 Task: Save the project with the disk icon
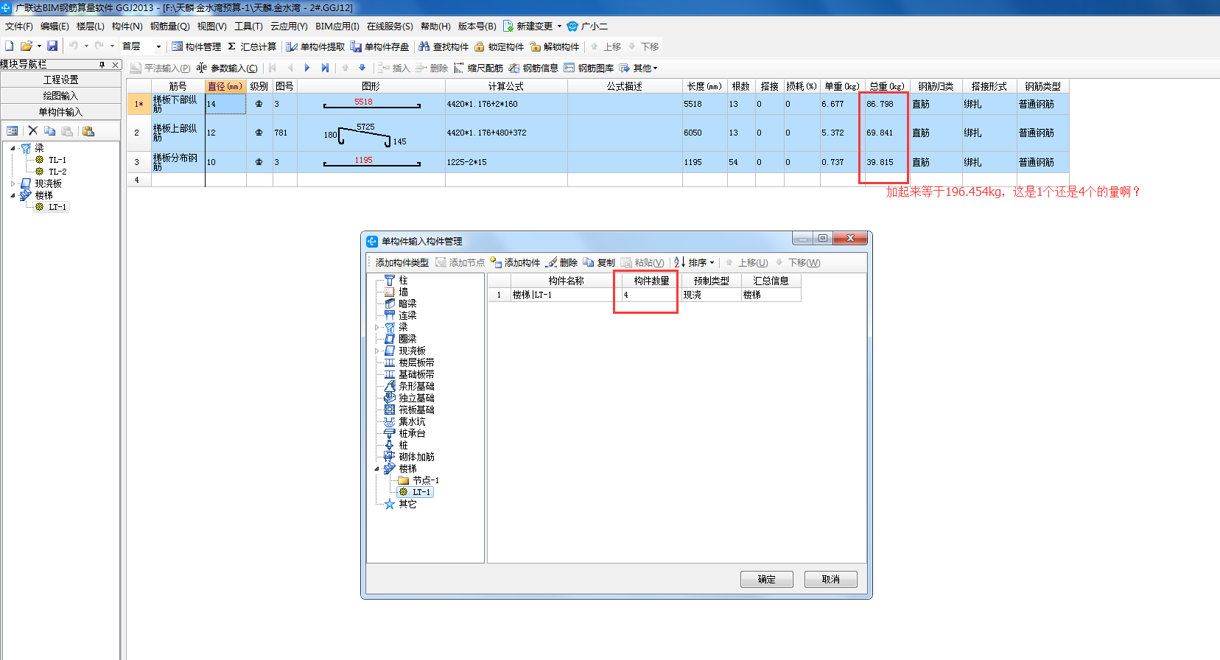pos(52,46)
